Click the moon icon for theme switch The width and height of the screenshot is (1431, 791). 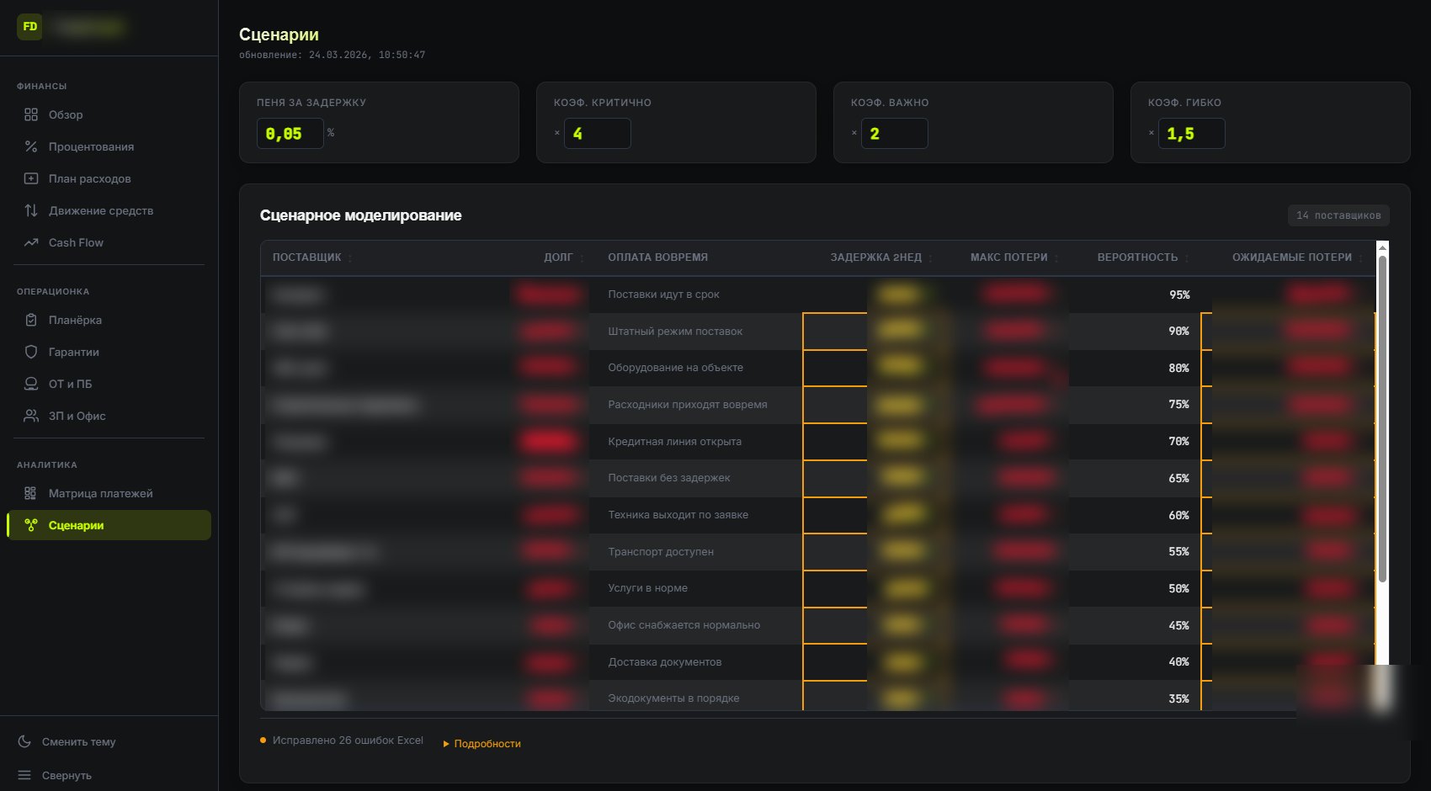pyautogui.click(x=24, y=741)
